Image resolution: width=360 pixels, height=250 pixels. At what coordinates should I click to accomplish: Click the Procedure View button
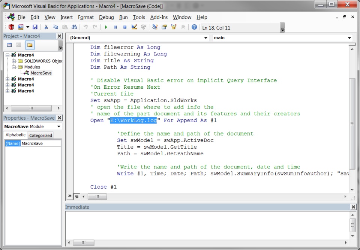point(69,196)
